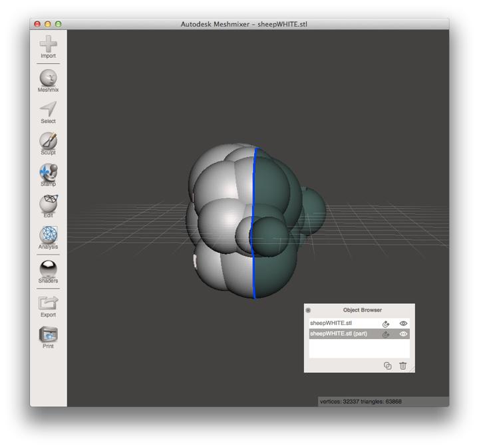Hide the sheepWHITE.stl object with eye icon
The height and width of the screenshot is (448, 479).
pyautogui.click(x=403, y=324)
